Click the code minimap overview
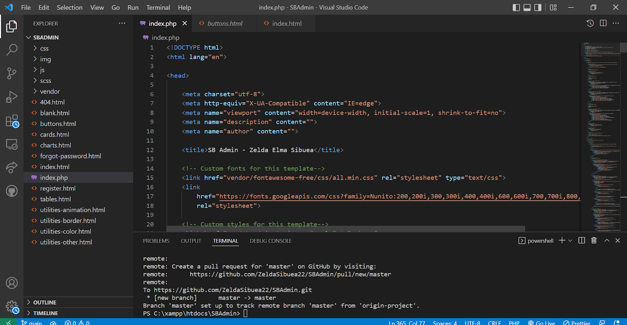Viewport: 627px width, 325px height. (600, 137)
